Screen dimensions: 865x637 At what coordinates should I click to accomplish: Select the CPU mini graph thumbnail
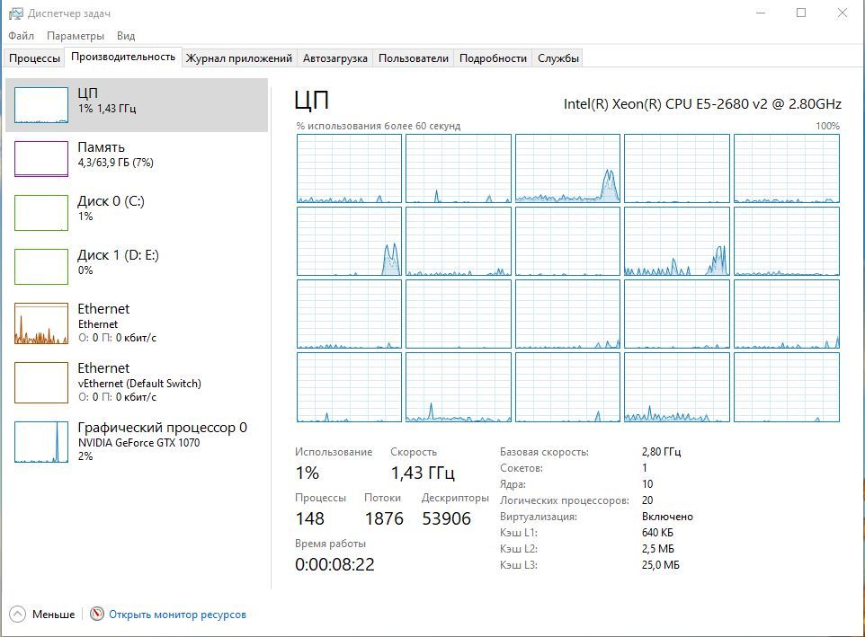tap(41, 105)
